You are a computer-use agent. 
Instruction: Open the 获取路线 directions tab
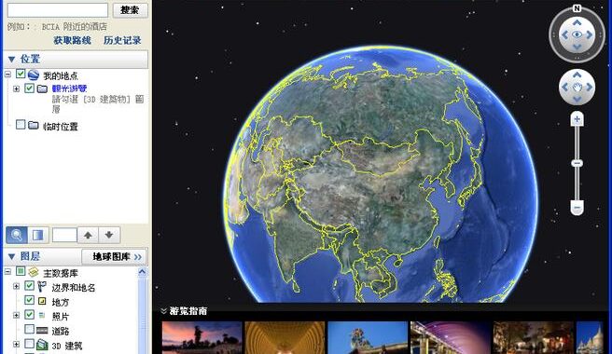tap(72, 40)
